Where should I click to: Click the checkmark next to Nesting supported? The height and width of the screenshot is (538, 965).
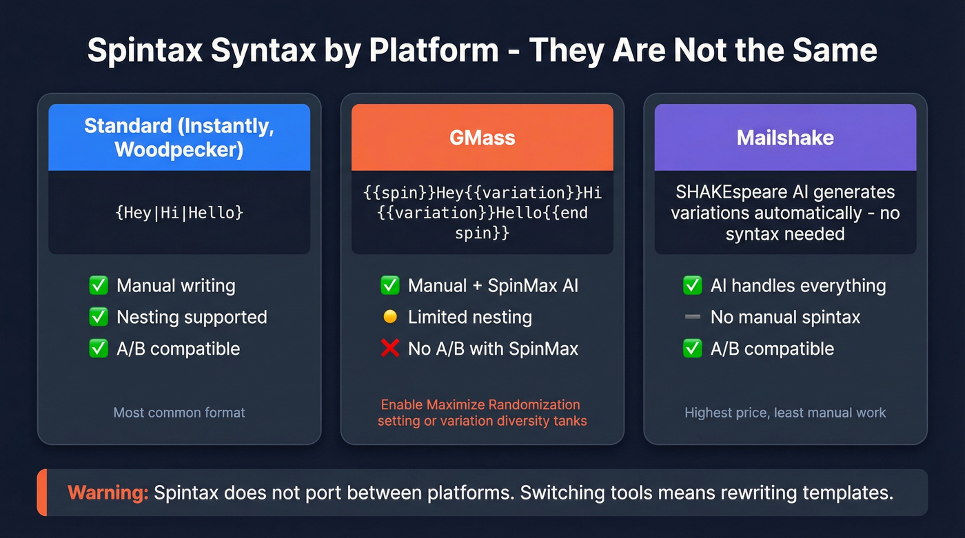pos(99,317)
